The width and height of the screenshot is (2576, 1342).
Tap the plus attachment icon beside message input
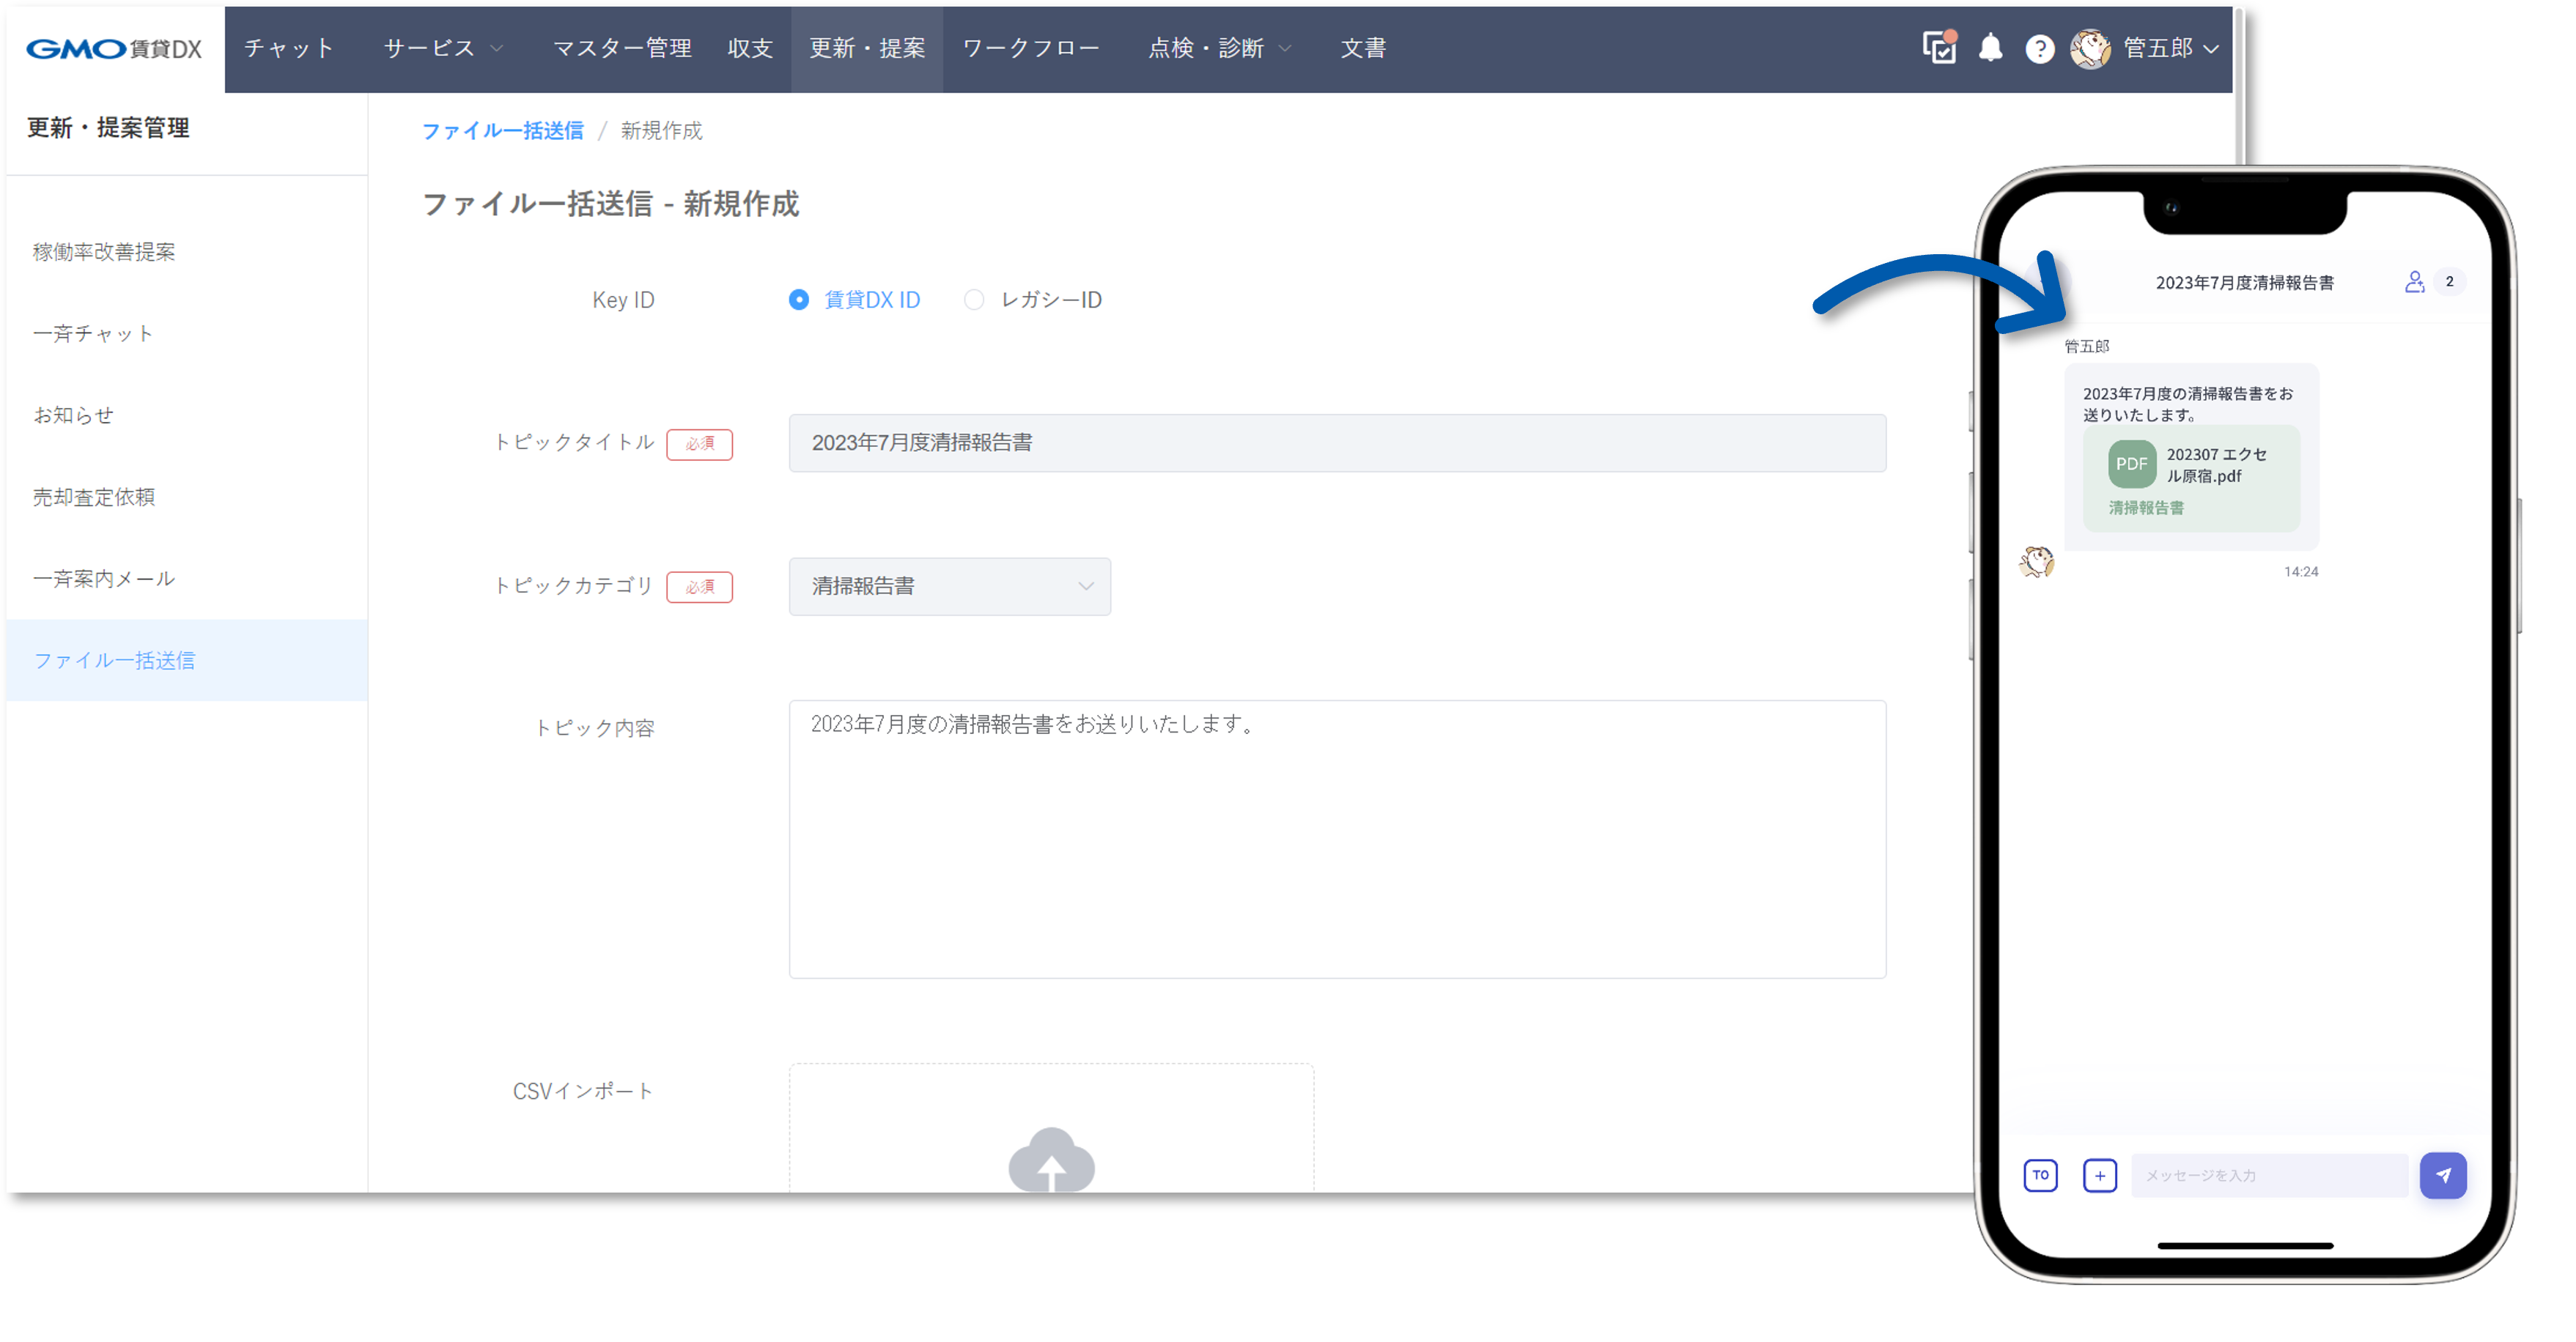pyautogui.click(x=2100, y=1175)
